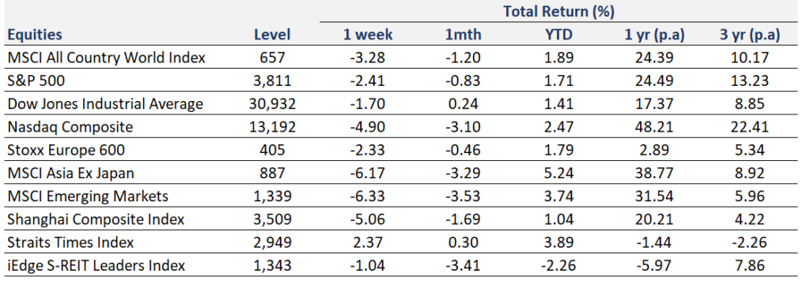This screenshot has width=810, height=288.
Task: Click Nasdaq 1 yr return value 48.21
Action: tap(654, 127)
